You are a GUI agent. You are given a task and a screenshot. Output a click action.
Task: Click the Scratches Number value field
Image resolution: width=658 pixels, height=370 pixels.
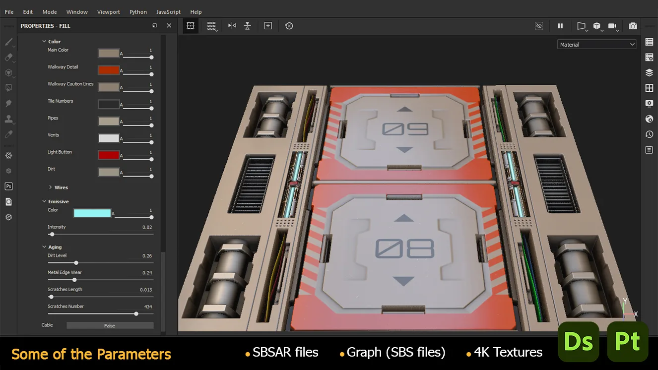pos(148,307)
